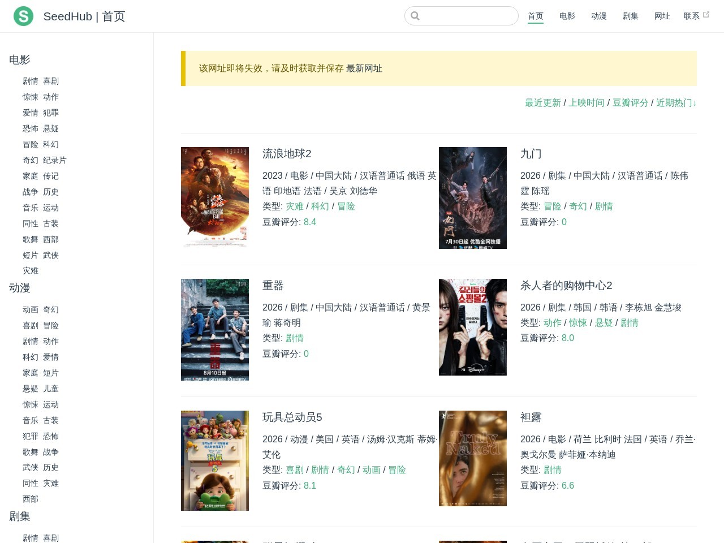
Task: Click the 动画 genre tag under 玩具总动员5
Action: coord(372,470)
